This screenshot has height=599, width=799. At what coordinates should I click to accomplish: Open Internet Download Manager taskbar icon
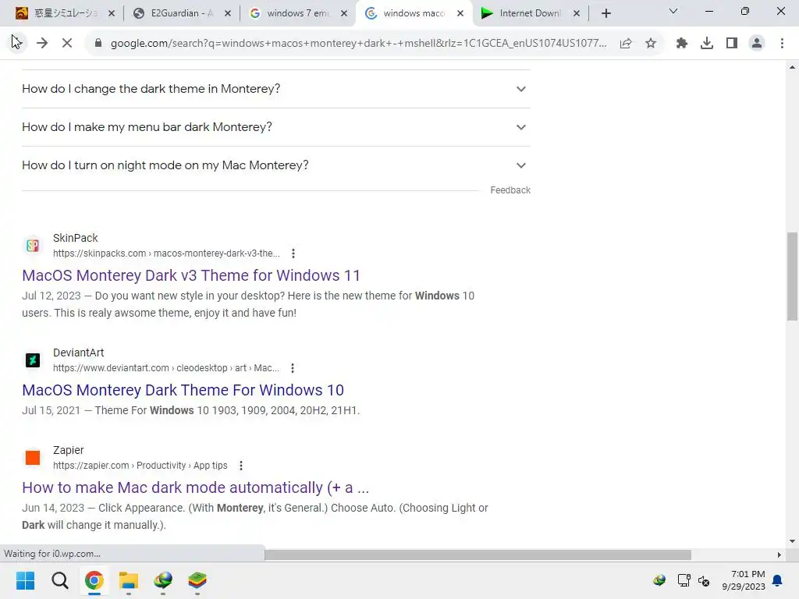(163, 580)
